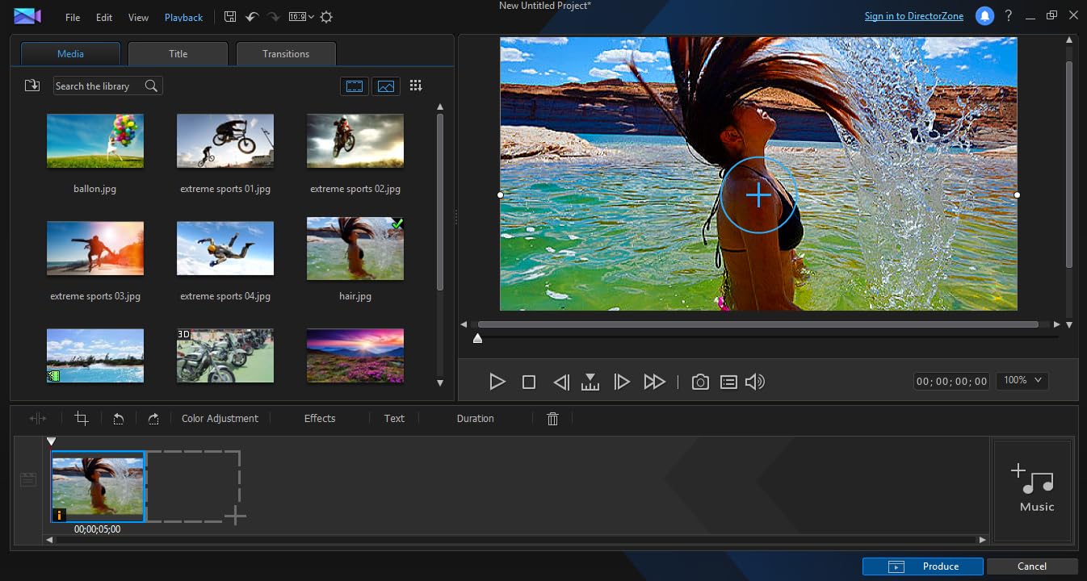Open the 100% zoom dropdown

[x=1022, y=380]
